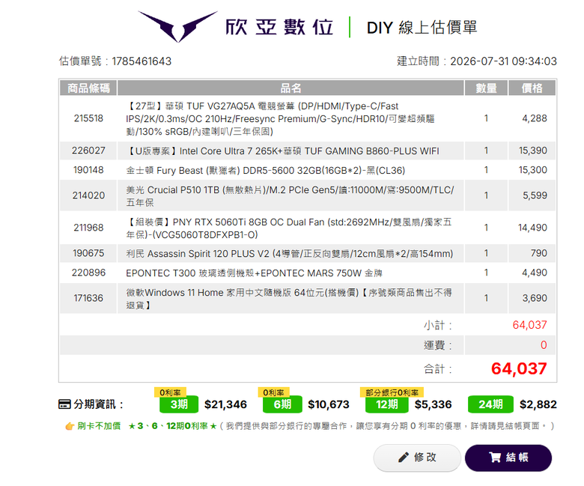
Task: Click the price 4,288
Action: [535, 118]
